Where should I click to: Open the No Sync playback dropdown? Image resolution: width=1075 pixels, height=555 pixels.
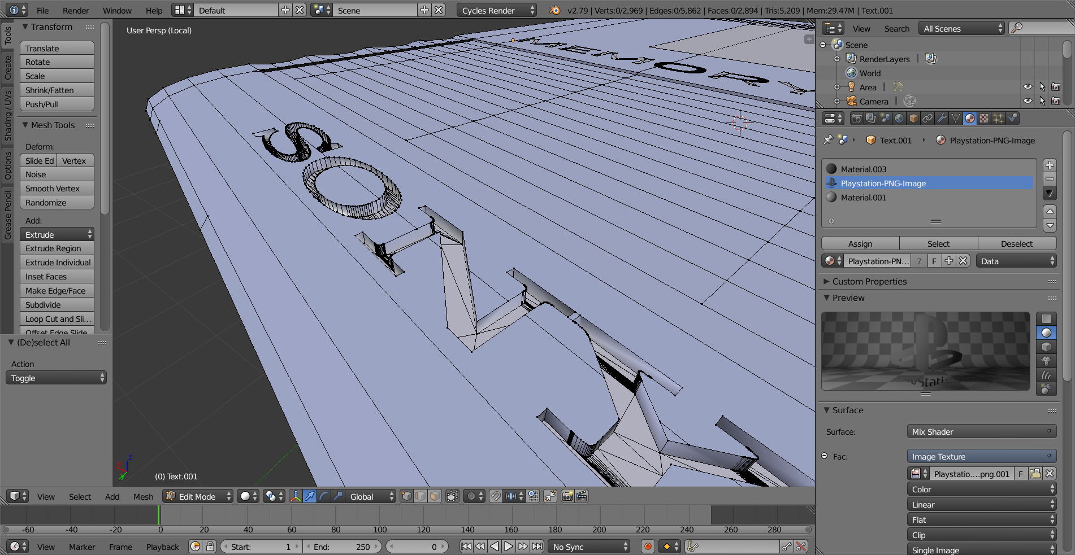click(x=589, y=547)
